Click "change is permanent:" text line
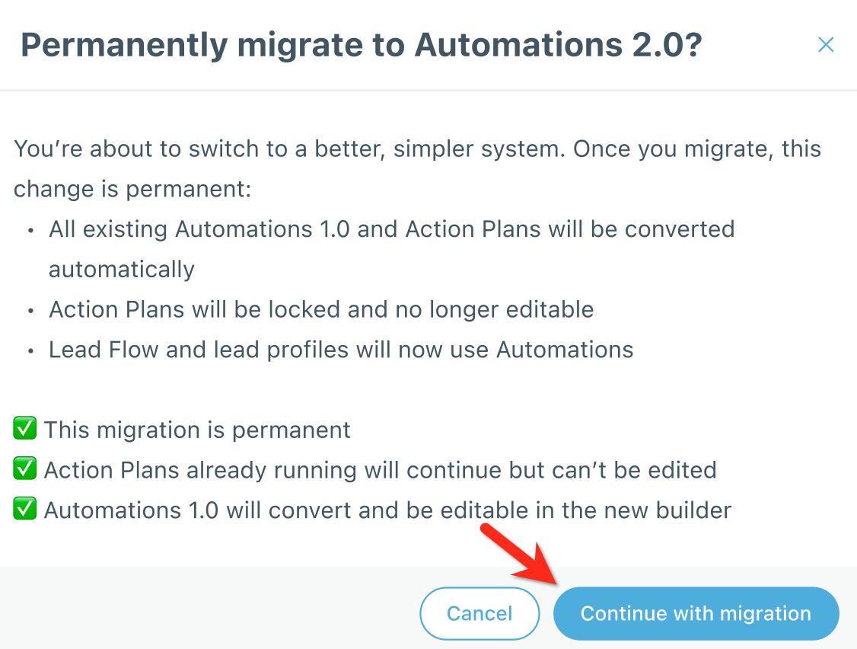Screen dimensions: 857x649 click(132, 189)
